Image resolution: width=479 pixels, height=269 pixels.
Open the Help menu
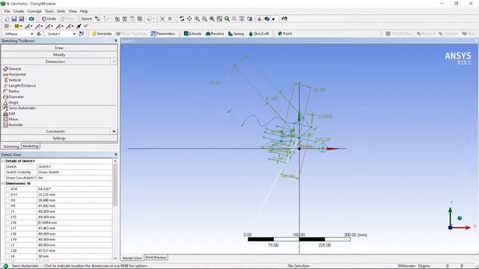pyautogui.click(x=84, y=11)
